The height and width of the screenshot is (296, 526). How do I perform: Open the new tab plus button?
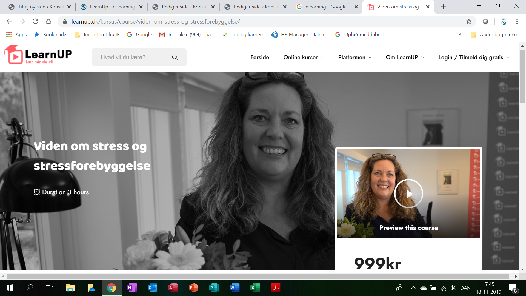pos(443,7)
